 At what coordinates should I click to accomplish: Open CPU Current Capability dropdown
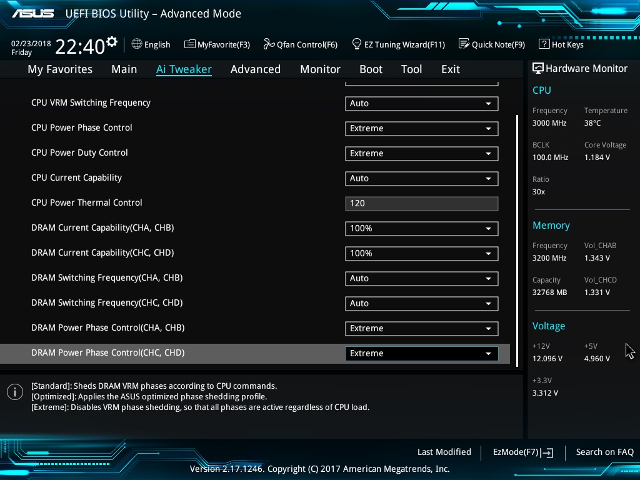pyautogui.click(x=422, y=178)
